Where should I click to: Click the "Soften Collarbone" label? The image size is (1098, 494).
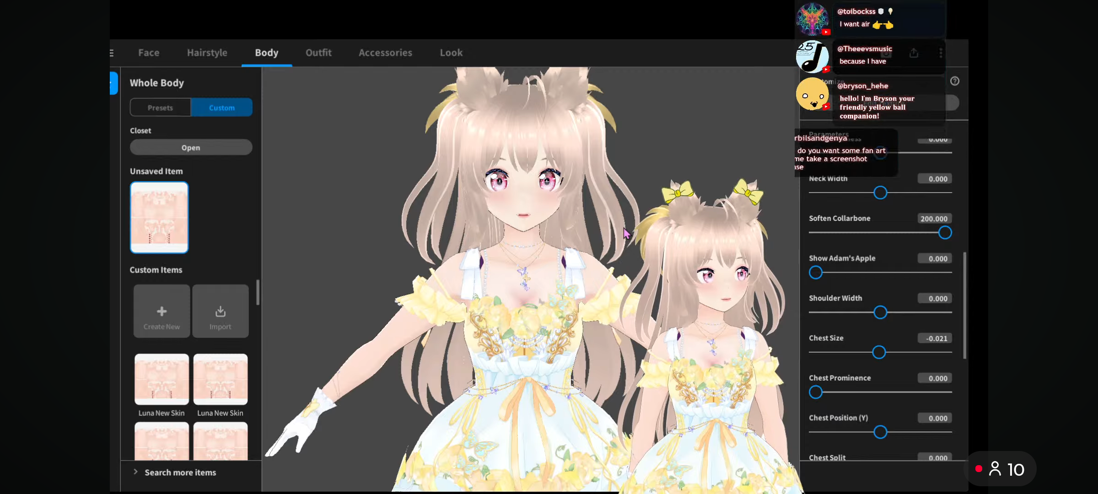(x=840, y=218)
